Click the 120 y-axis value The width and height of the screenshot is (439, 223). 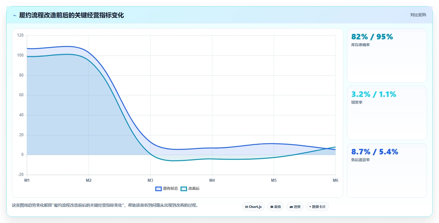[20, 35]
